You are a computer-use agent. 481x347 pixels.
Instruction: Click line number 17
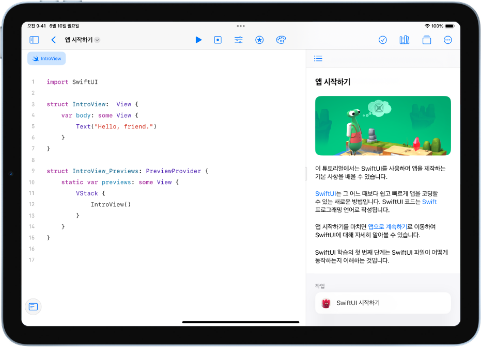coord(32,260)
